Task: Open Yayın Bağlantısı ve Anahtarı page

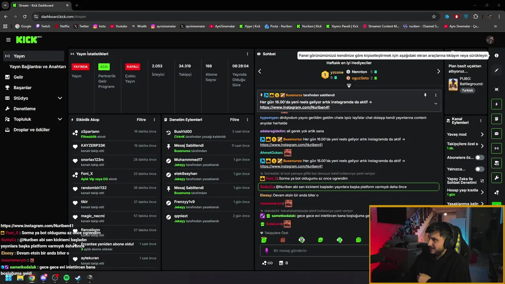Action: point(37,67)
